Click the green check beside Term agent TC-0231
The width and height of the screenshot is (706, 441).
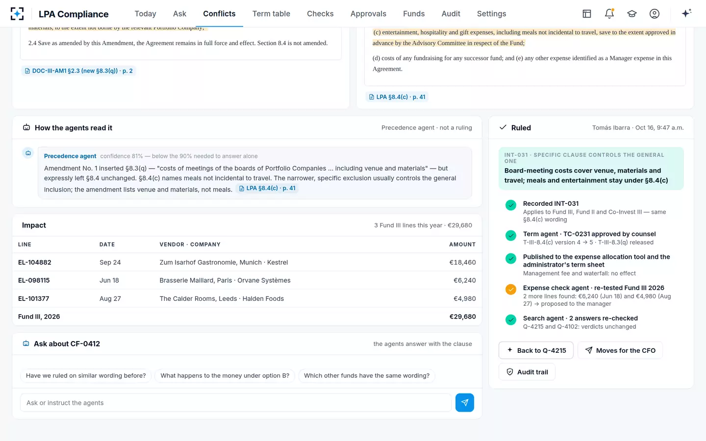tap(511, 236)
